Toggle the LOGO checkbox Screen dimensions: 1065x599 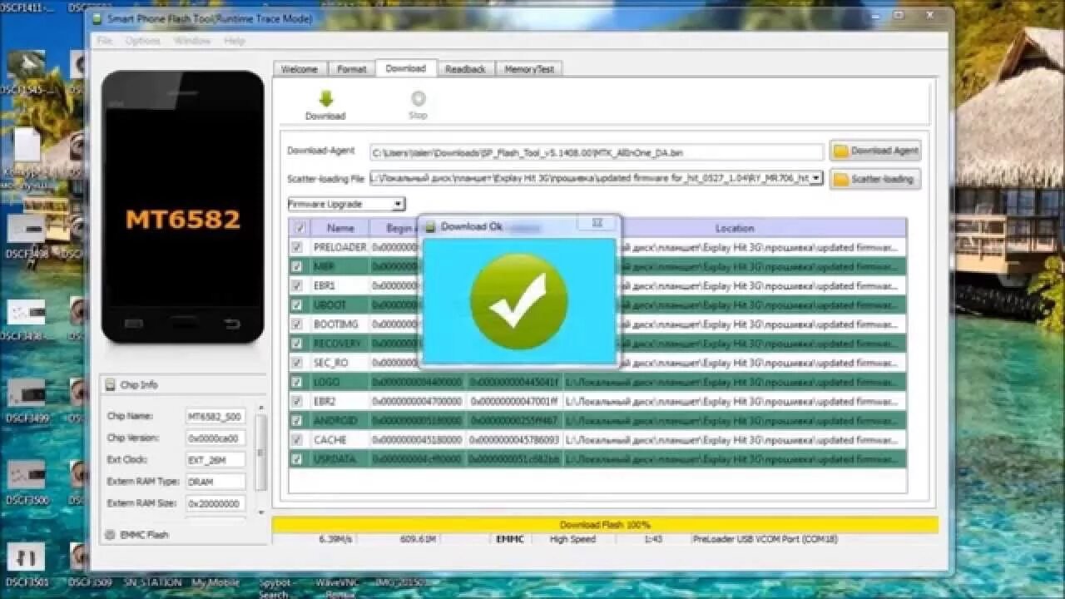click(296, 382)
